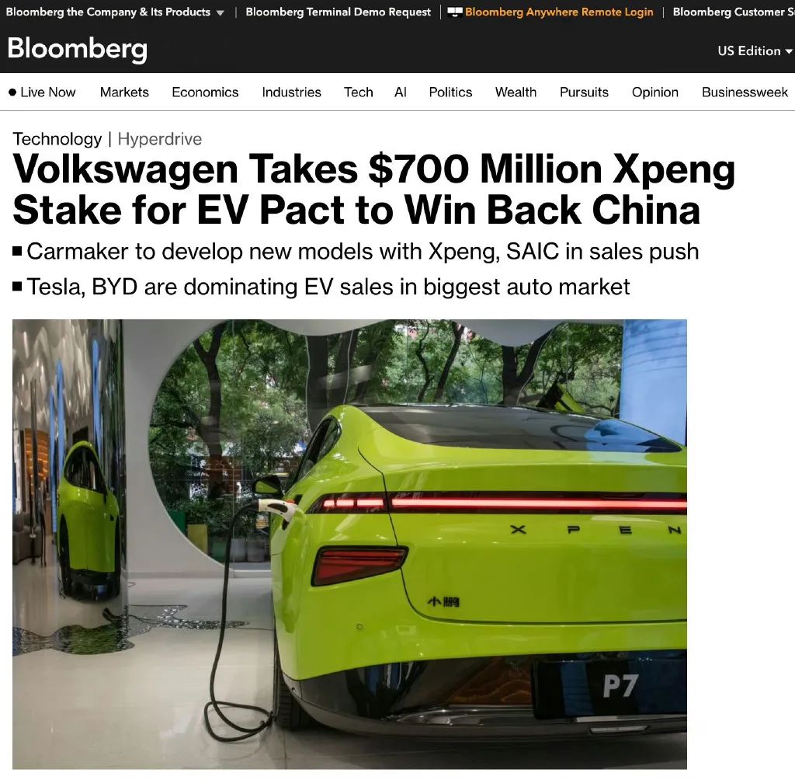Open the Markets menu item

coord(124,92)
